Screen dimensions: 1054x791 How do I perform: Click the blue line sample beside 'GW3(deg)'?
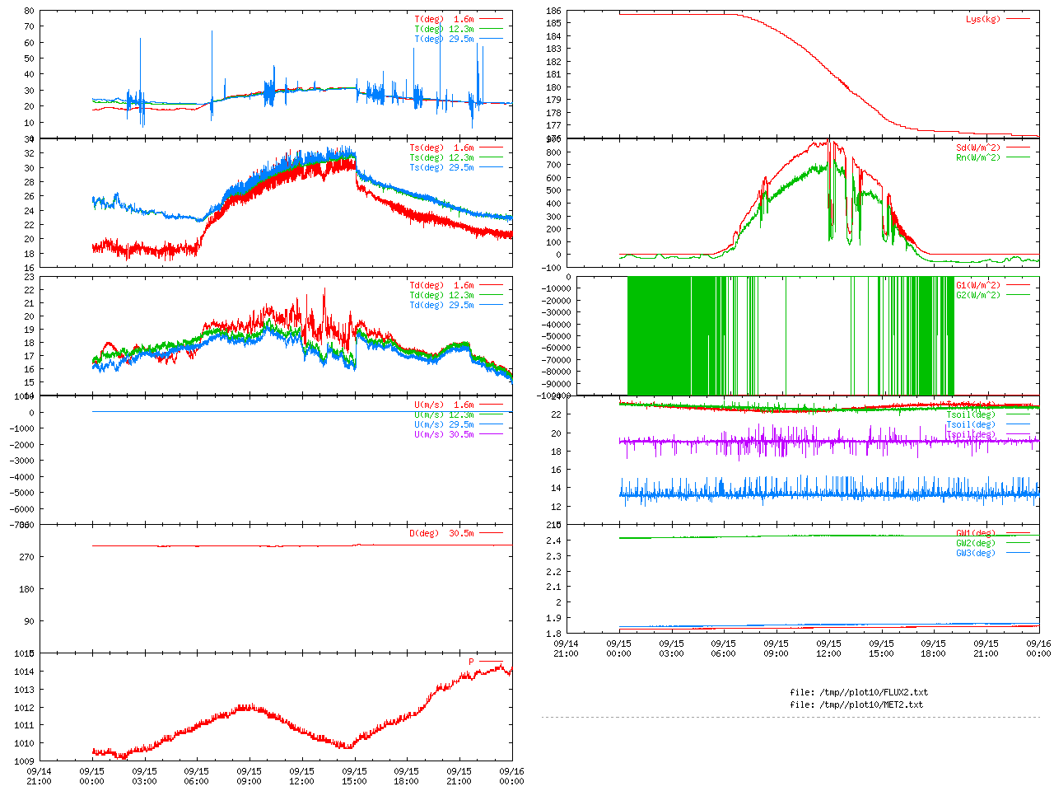coord(1018,553)
